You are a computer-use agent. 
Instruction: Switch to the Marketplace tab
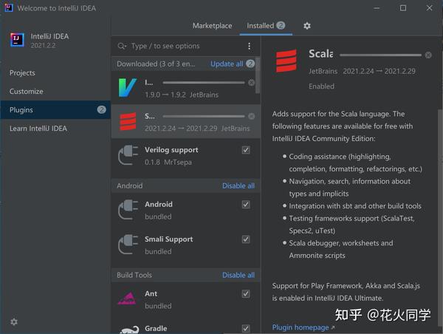coord(212,26)
